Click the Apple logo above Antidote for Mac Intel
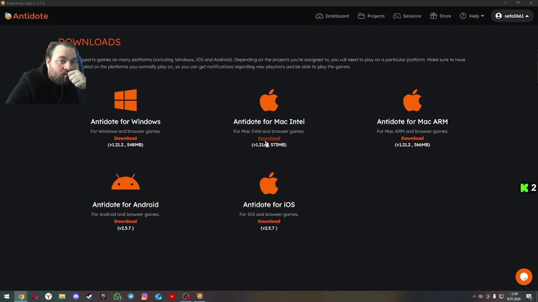The width and height of the screenshot is (538, 302). [x=269, y=100]
